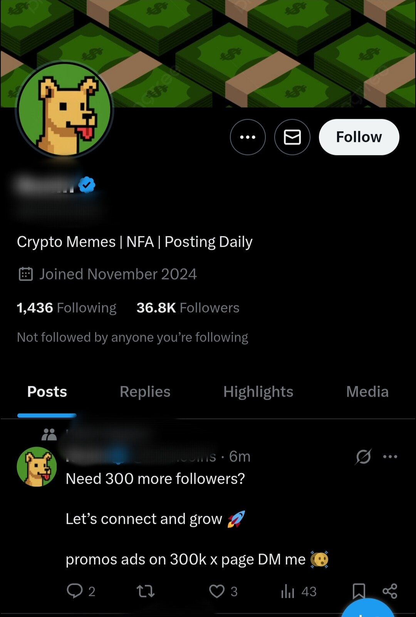View the 1,436 Following list
This screenshot has width=416, height=617.
coord(67,308)
